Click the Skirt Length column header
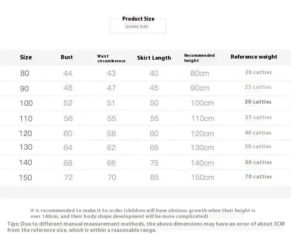The width and height of the screenshot is (291, 246). coord(154,58)
